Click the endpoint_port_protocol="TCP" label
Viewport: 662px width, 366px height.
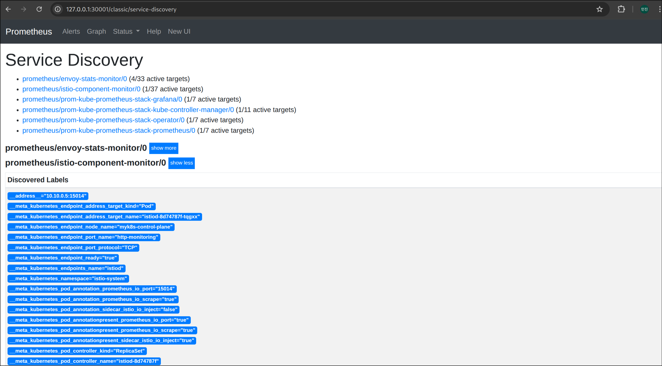coord(74,248)
